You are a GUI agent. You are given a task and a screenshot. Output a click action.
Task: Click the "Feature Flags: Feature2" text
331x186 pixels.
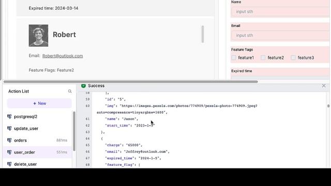pos(51,70)
